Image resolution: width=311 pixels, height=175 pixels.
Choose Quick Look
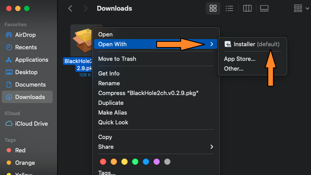[156, 123]
